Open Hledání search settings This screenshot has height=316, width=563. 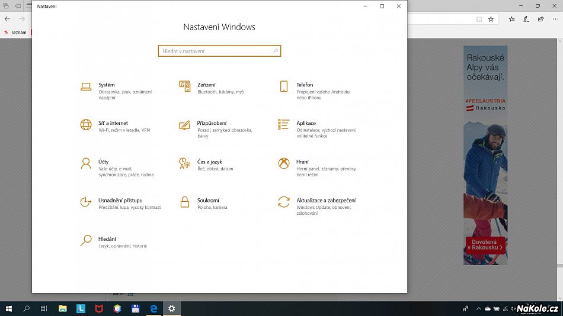click(x=113, y=242)
